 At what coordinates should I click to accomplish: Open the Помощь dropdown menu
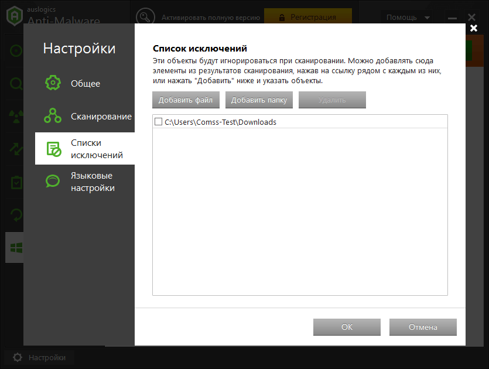coord(408,18)
